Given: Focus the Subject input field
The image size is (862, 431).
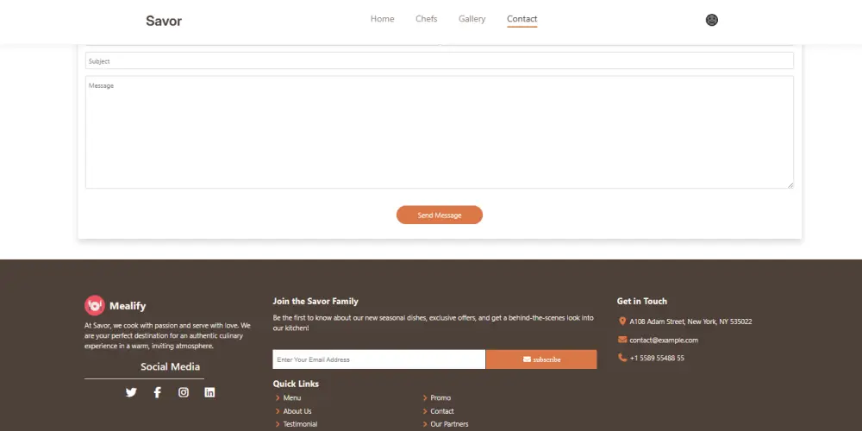Looking at the screenshot, I should point(440,60).
